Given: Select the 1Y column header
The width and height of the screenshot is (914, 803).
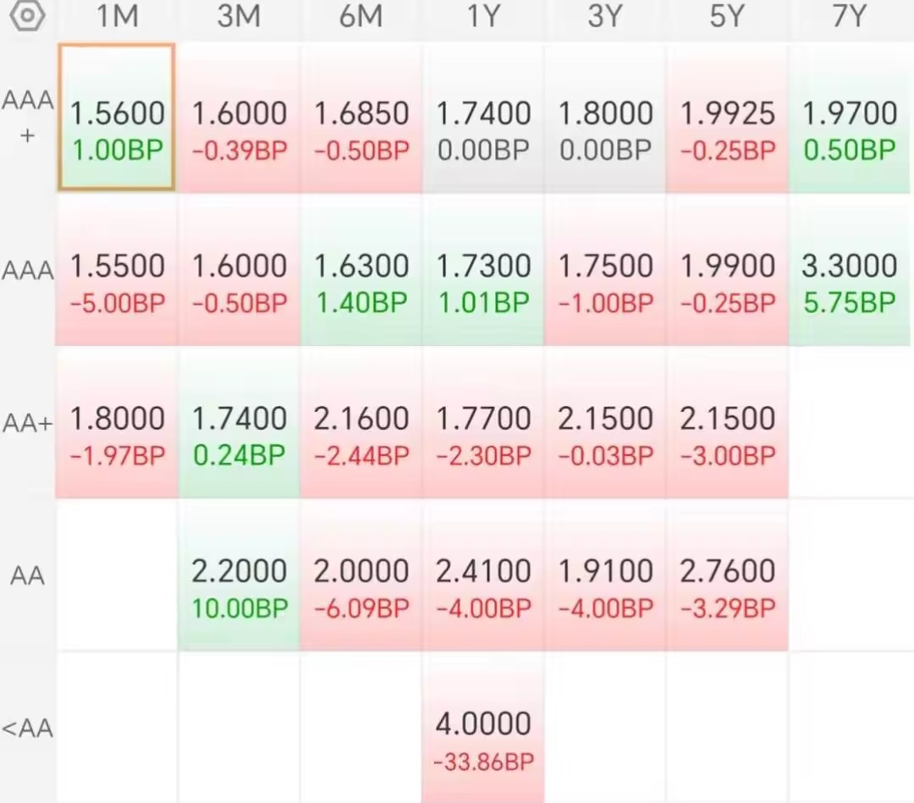Looking at the screenshot, I should coord(483,16).
